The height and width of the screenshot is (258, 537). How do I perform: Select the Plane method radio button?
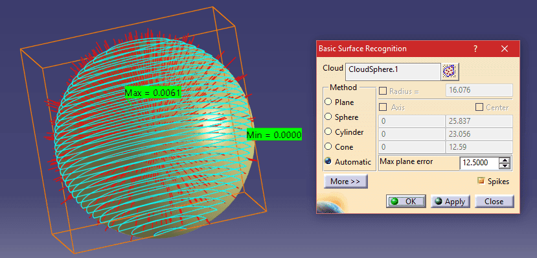point(328,102)
